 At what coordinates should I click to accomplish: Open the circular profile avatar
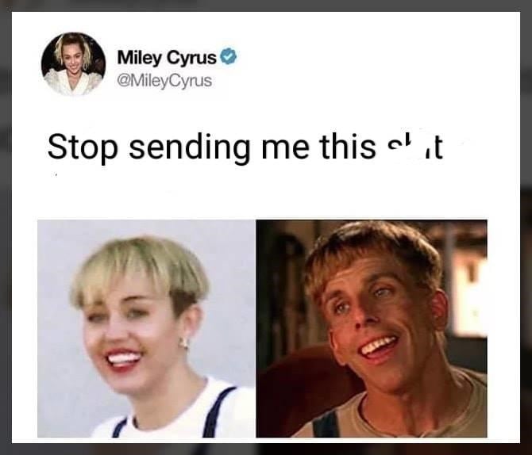[73, 64]
